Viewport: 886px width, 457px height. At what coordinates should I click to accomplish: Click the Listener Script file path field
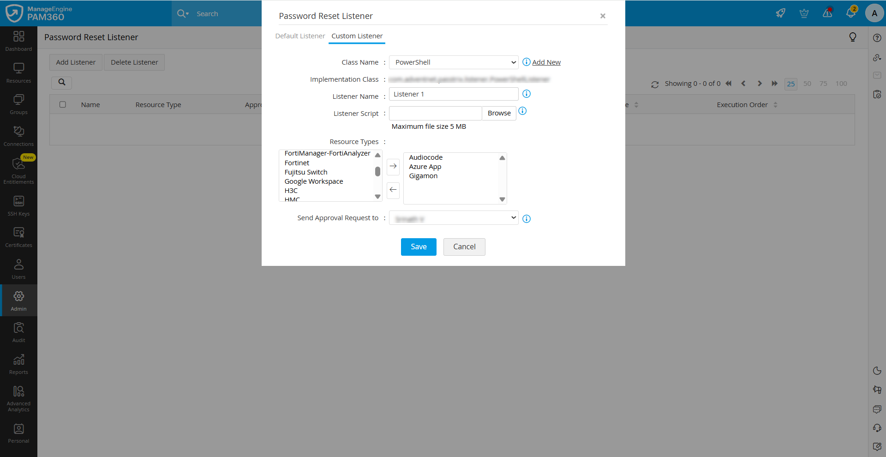[x=435, y=113]
